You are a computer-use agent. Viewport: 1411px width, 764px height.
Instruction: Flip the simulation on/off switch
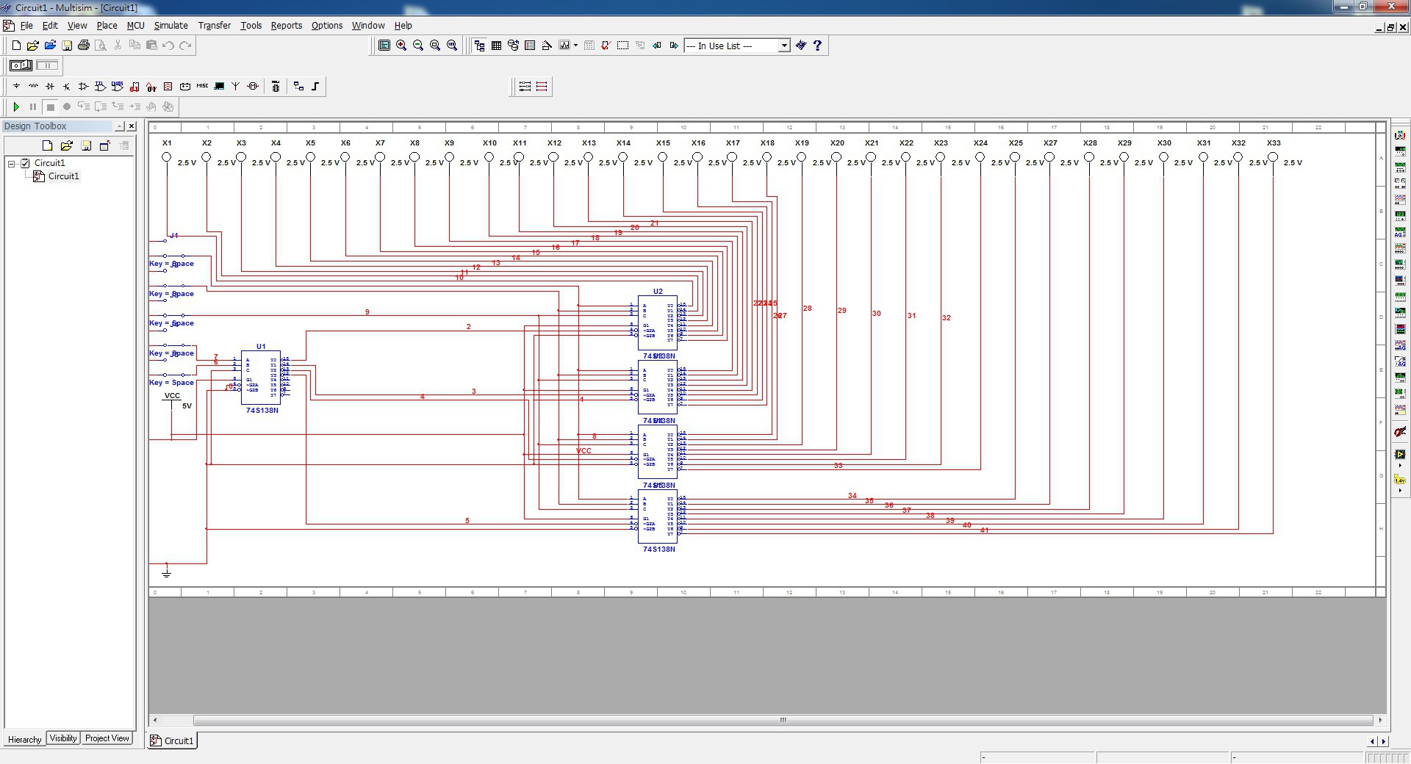pos(21,65)
